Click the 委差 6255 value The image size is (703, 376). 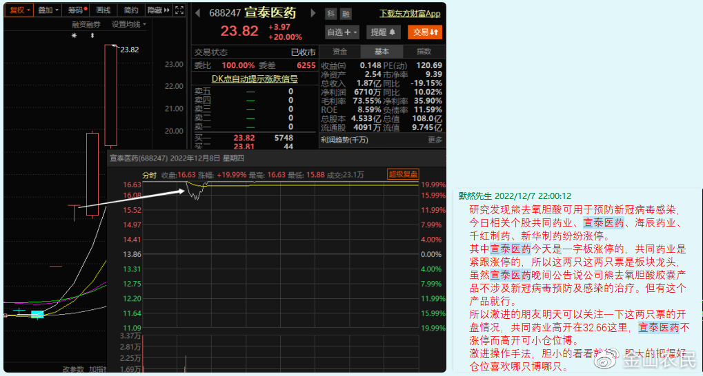306,65
